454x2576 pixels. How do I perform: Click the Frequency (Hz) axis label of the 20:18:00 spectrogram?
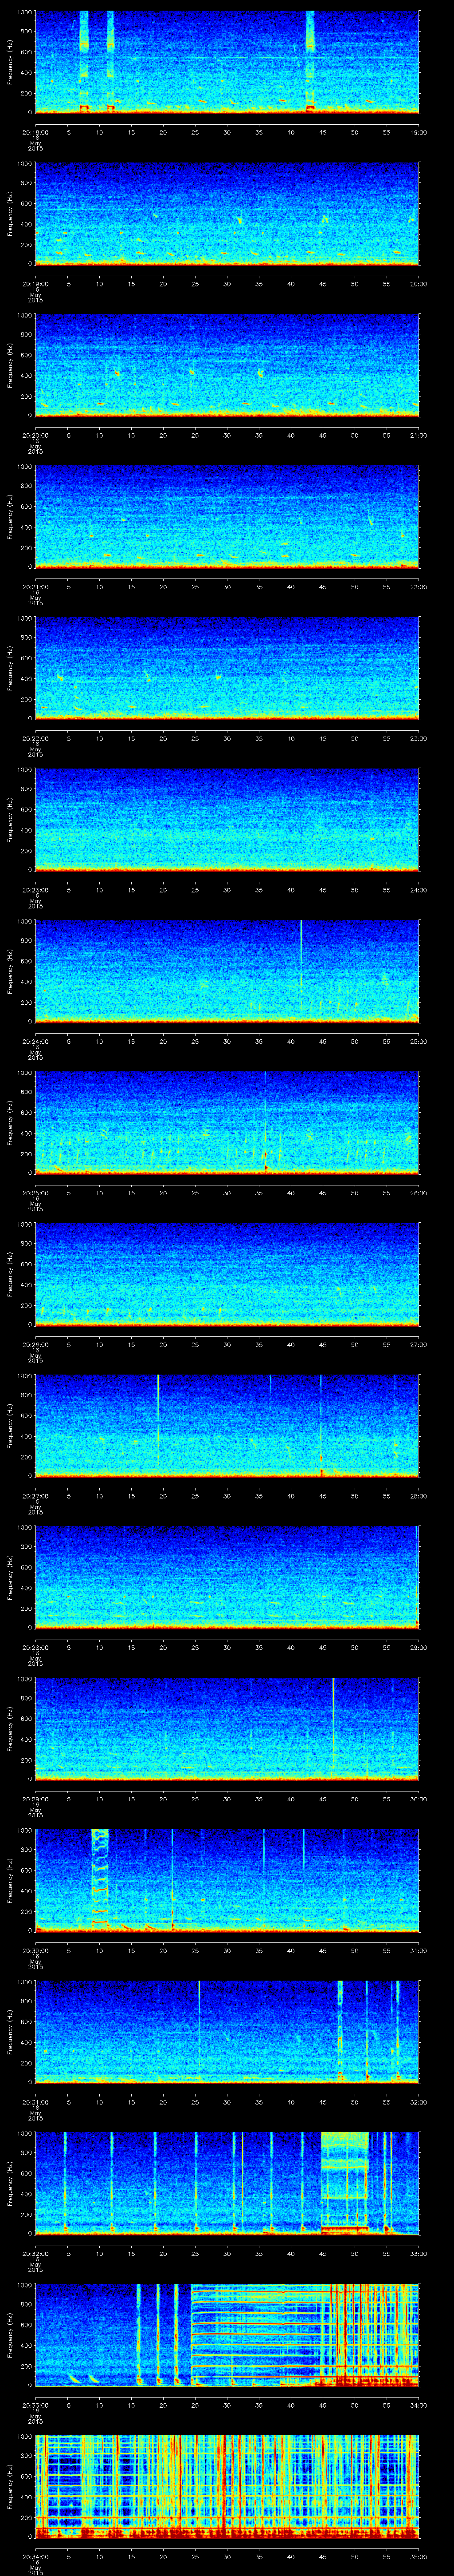[10, 62]
